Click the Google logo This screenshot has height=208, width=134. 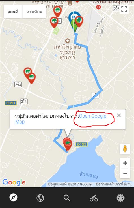pos(14,182)
